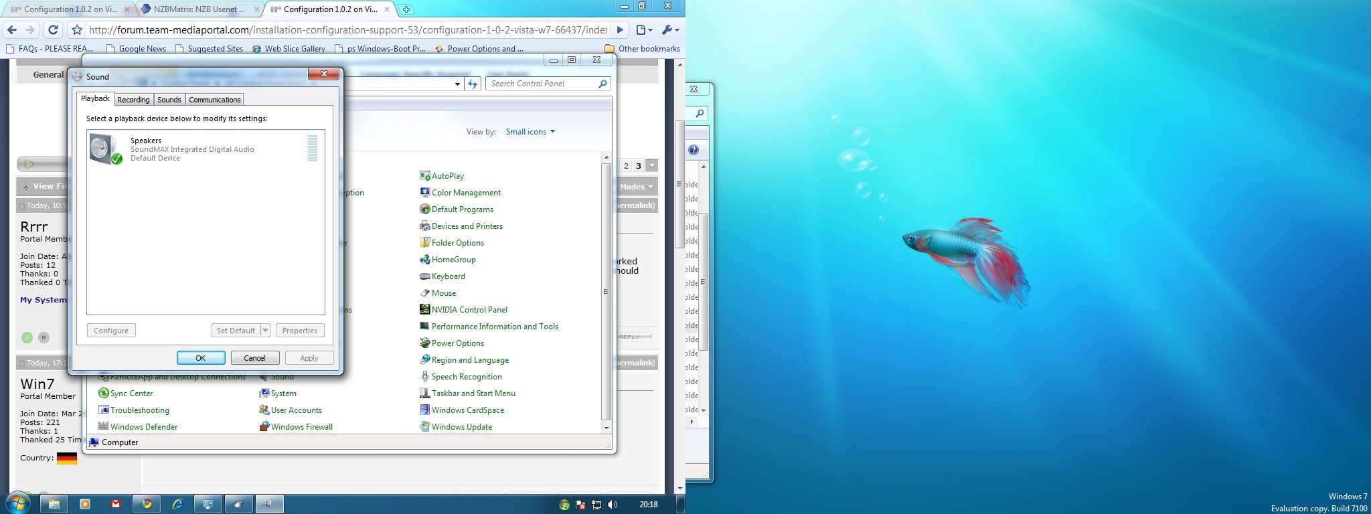Open the Chrome page menu dropdown

643,29
